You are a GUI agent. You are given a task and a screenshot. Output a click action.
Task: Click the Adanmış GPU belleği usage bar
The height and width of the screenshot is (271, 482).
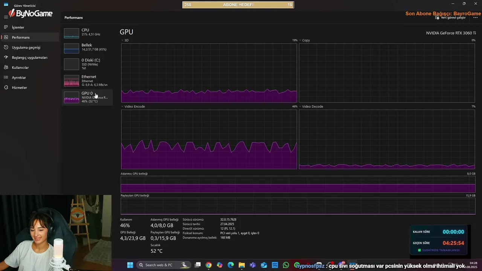[x=298, y=184]
